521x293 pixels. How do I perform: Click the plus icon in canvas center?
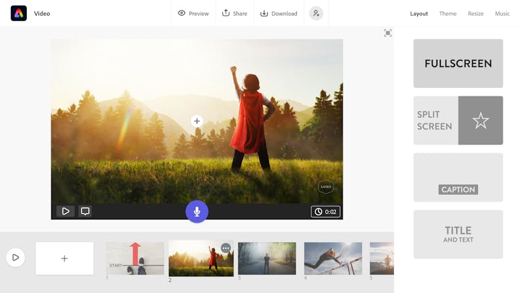197,121
